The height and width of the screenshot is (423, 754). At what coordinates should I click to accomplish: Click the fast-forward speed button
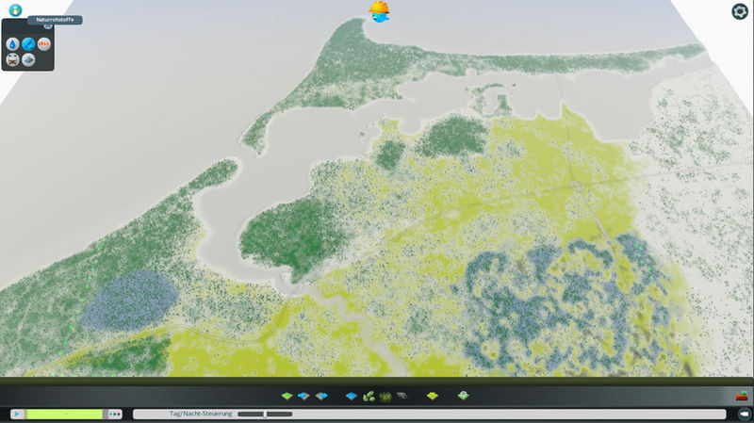[115, 414]
